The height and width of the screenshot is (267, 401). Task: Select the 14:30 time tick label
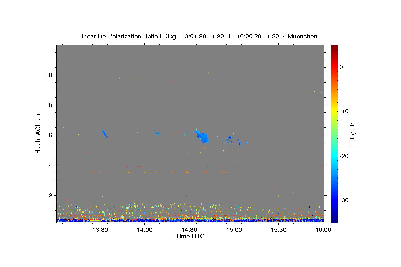point(189,230)
